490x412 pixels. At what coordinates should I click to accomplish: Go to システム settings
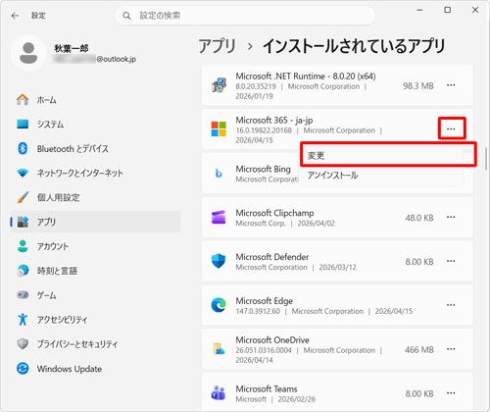click(x=95, y=125)
